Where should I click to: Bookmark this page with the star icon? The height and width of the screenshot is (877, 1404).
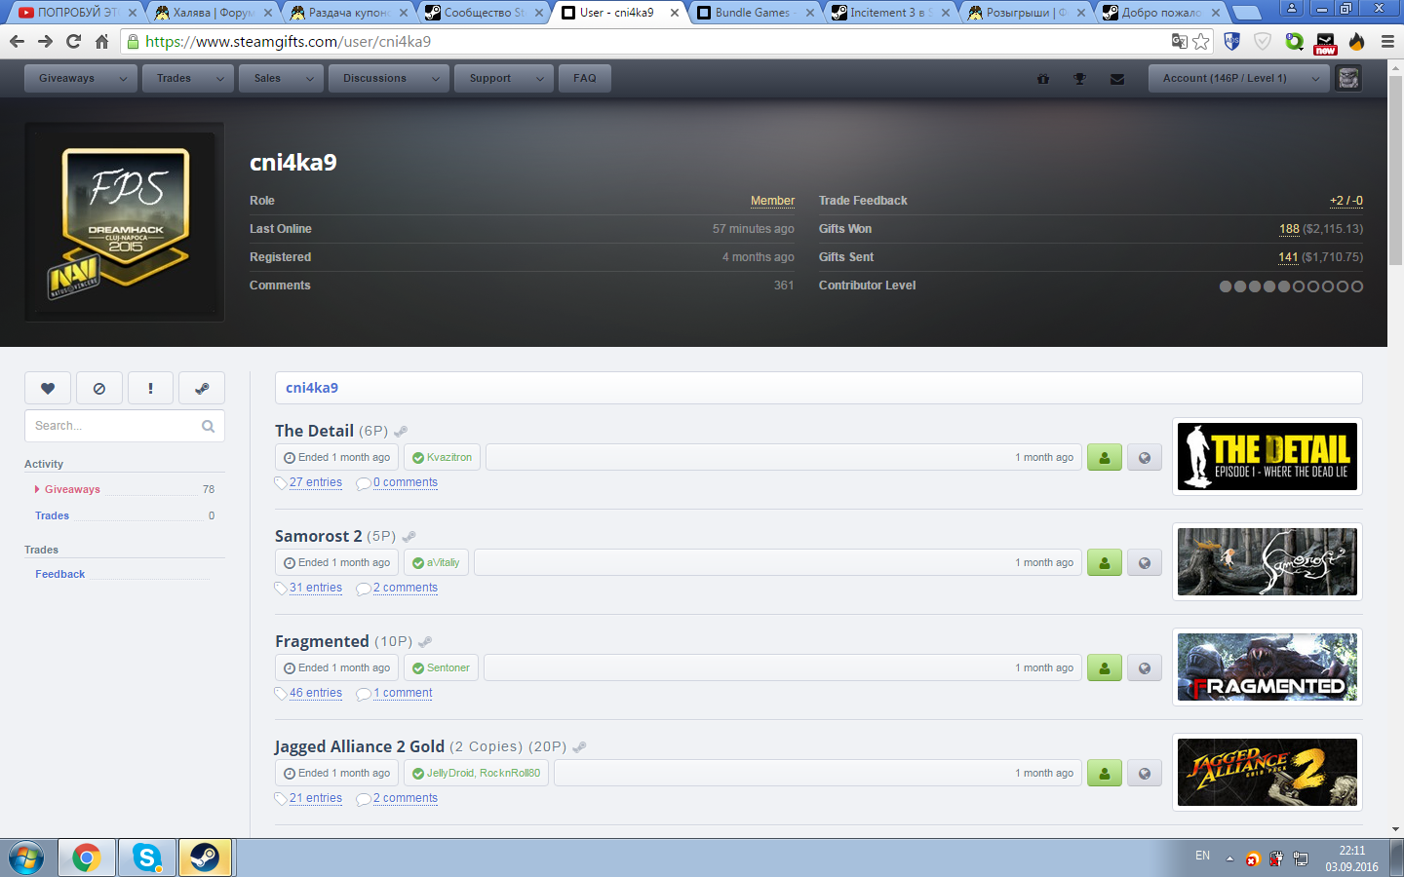pos(1201,41)
